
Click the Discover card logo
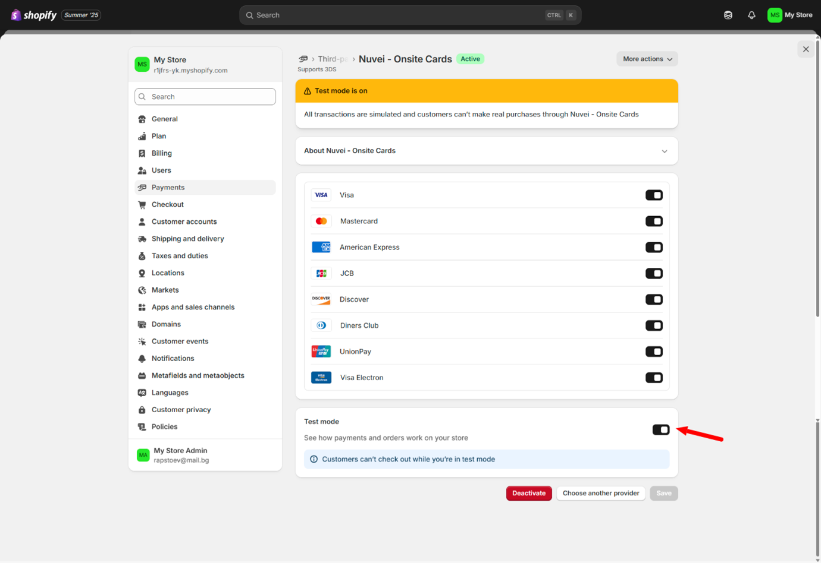click(321, 299)
